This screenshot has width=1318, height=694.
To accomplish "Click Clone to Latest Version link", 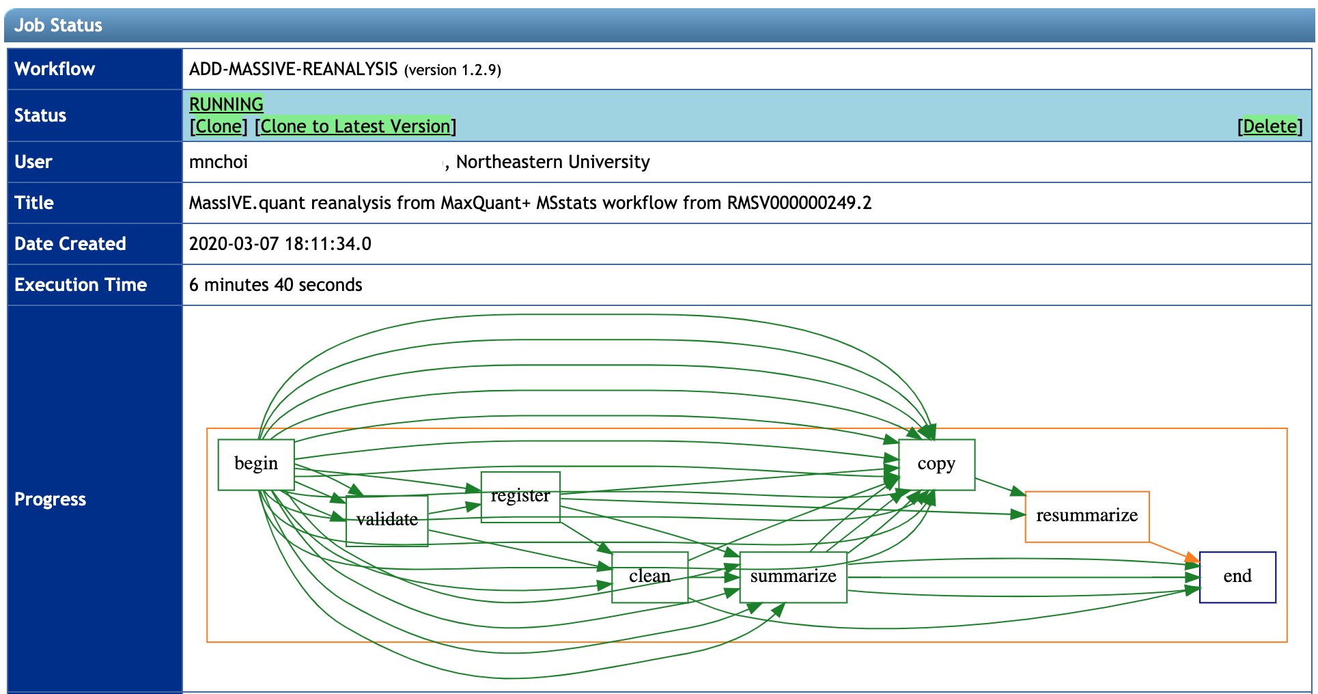I will (355, 126).
